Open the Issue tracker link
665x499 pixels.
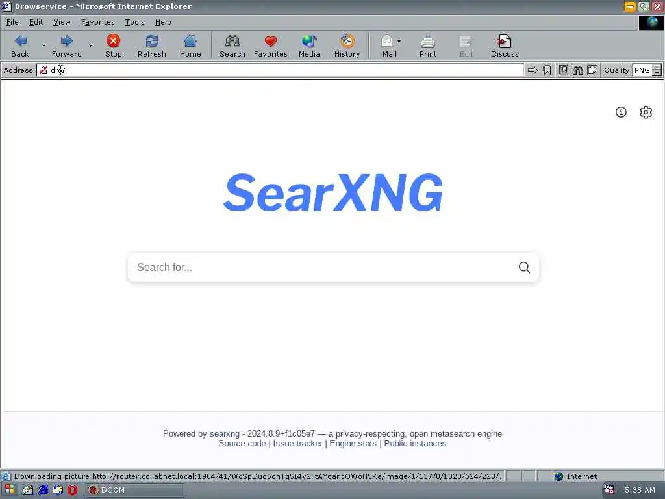[297, 443]
